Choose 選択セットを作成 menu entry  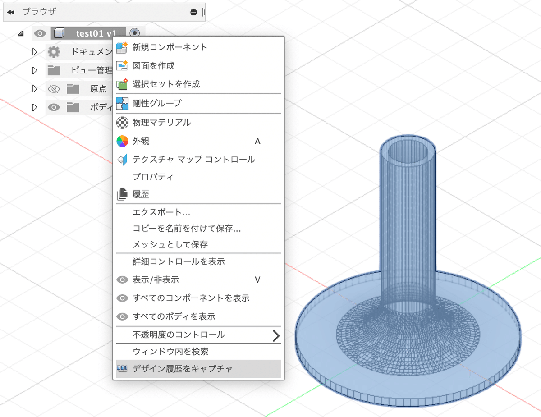198,84
